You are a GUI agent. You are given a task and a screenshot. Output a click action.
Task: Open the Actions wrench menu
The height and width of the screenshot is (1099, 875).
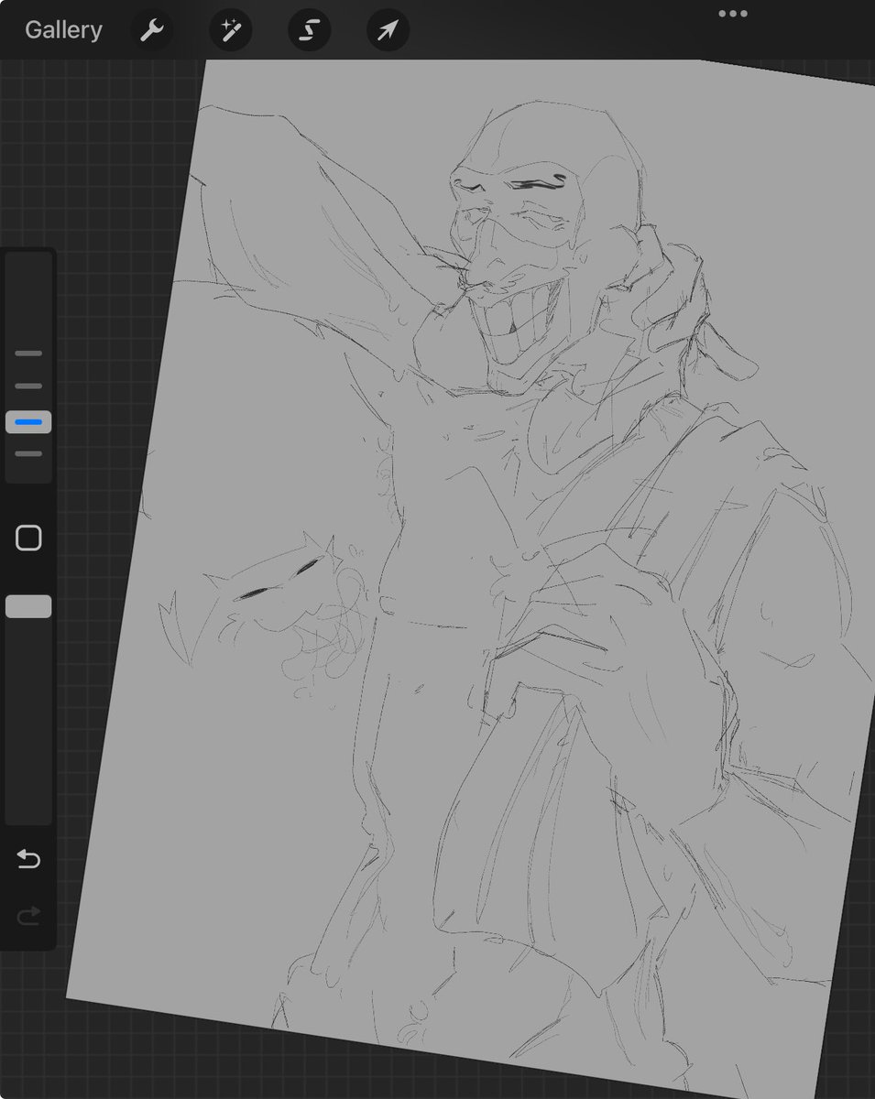(x=151, y=30)
